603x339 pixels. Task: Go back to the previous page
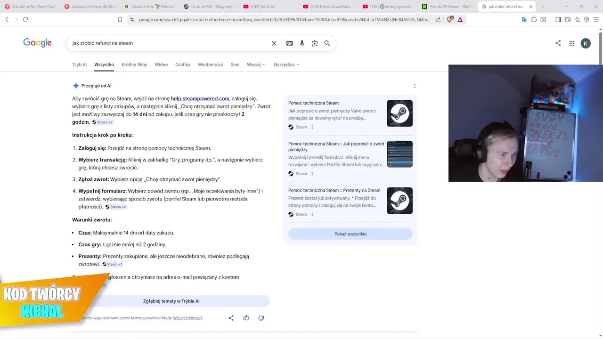tap(7, 19)
